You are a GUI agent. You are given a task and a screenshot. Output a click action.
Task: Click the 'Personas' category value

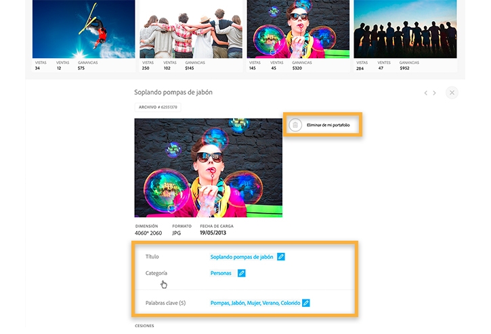tap(221, 273)
